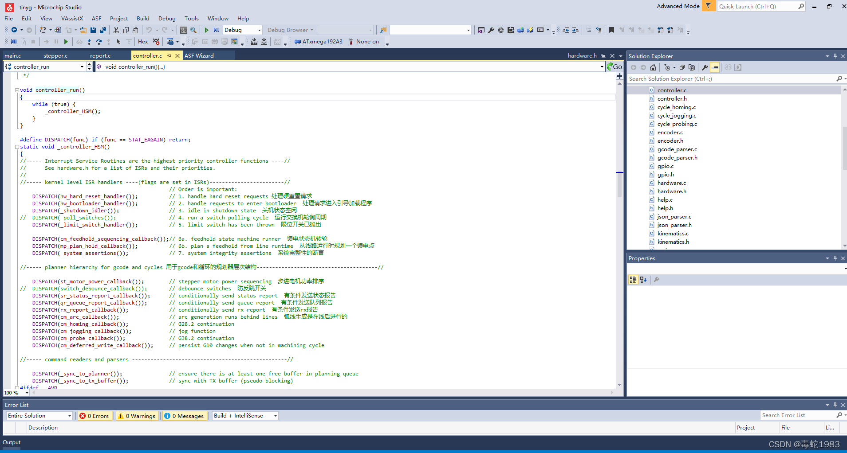Viewport: 847px width, 453px height.
Task: Click the Decrease Indent icon
Action: click(566, 30)
